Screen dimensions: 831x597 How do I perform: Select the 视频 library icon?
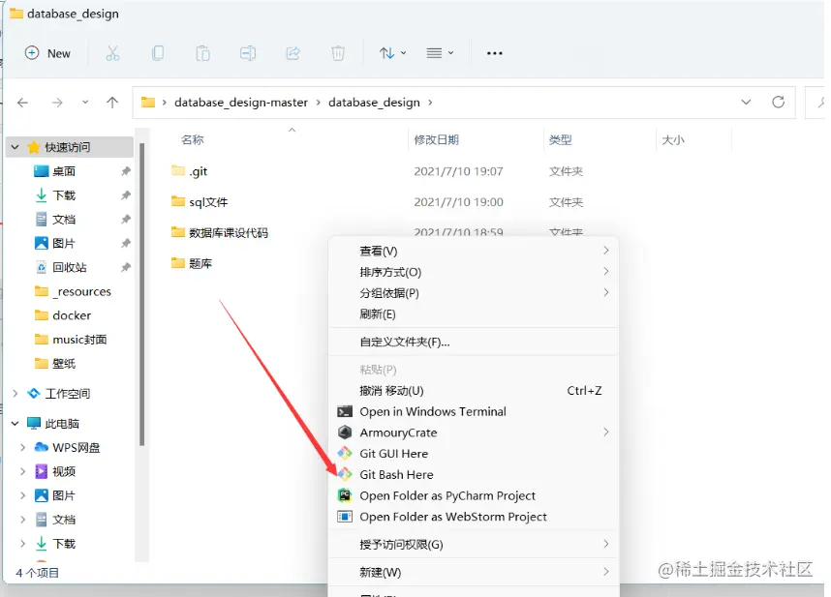click(x=42, y=471)
